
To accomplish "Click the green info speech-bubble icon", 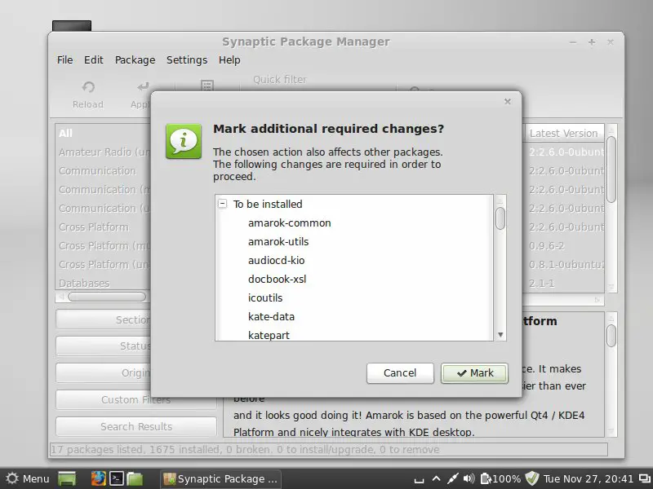I will point(184,141).
